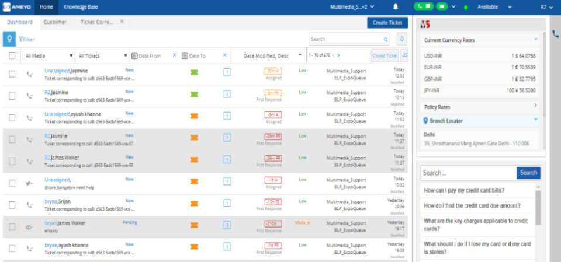Select checkbox for bryan, Srijan ticket

click(x=12, y=205)
